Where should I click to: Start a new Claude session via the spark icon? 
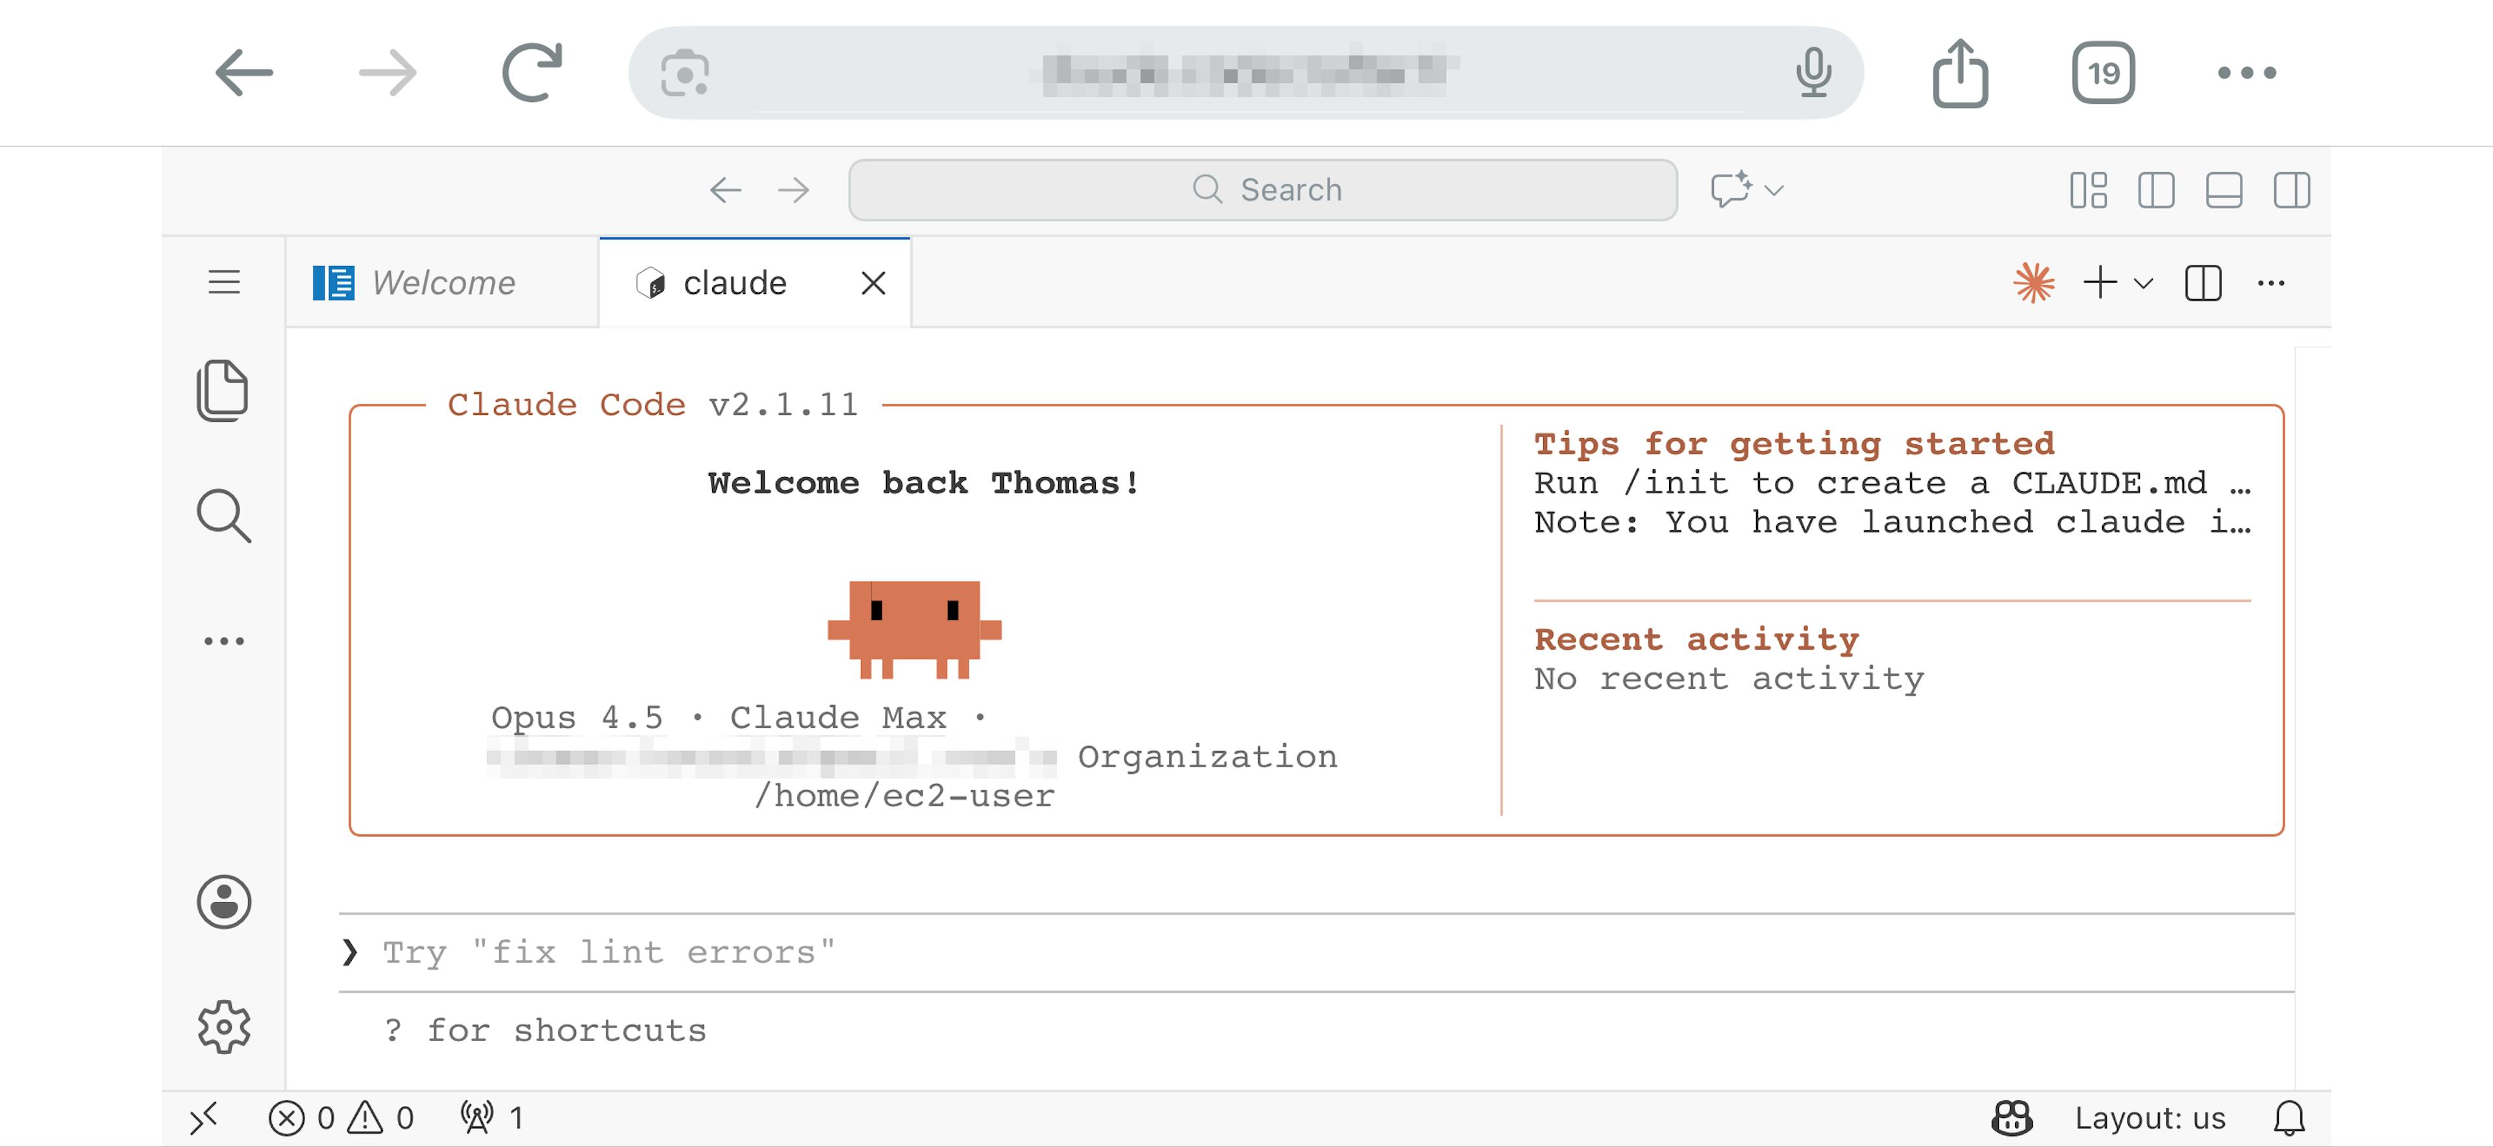(x=2033, y=282)
